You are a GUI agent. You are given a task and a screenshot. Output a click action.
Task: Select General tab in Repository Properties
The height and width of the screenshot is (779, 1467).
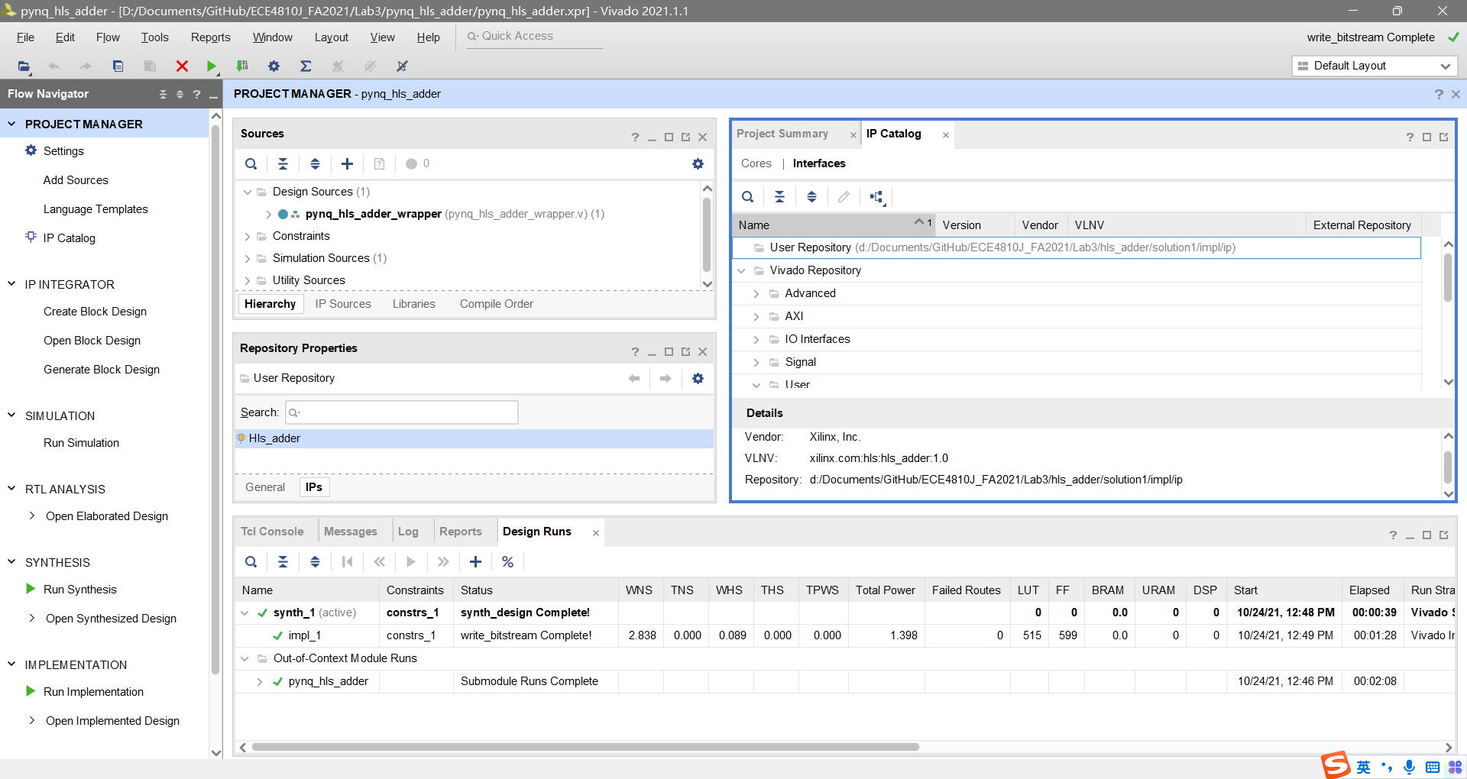265,487
